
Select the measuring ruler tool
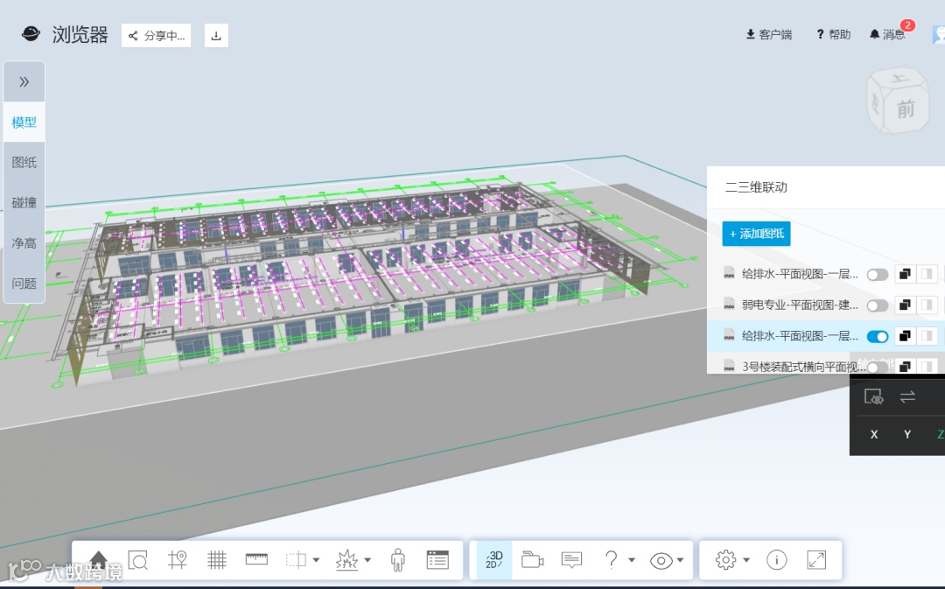256,560
